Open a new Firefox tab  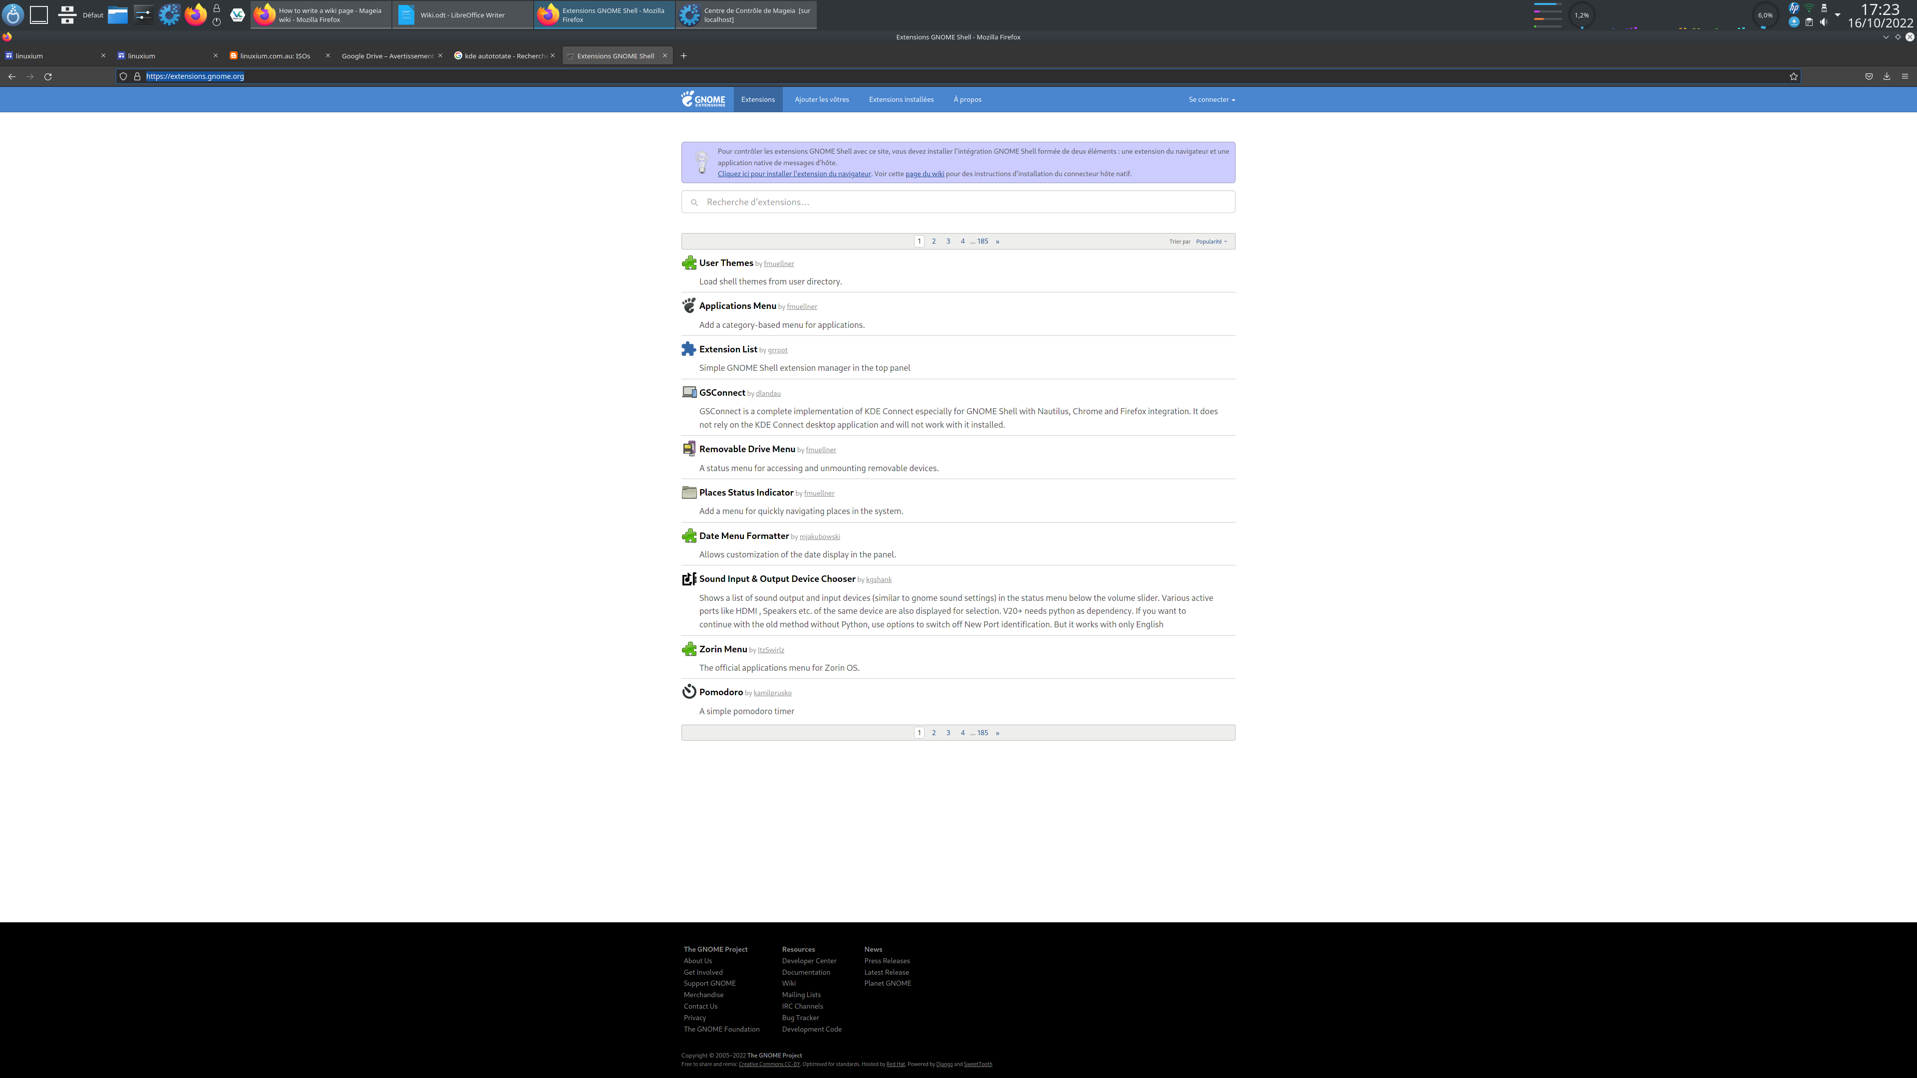pos(684,56)
